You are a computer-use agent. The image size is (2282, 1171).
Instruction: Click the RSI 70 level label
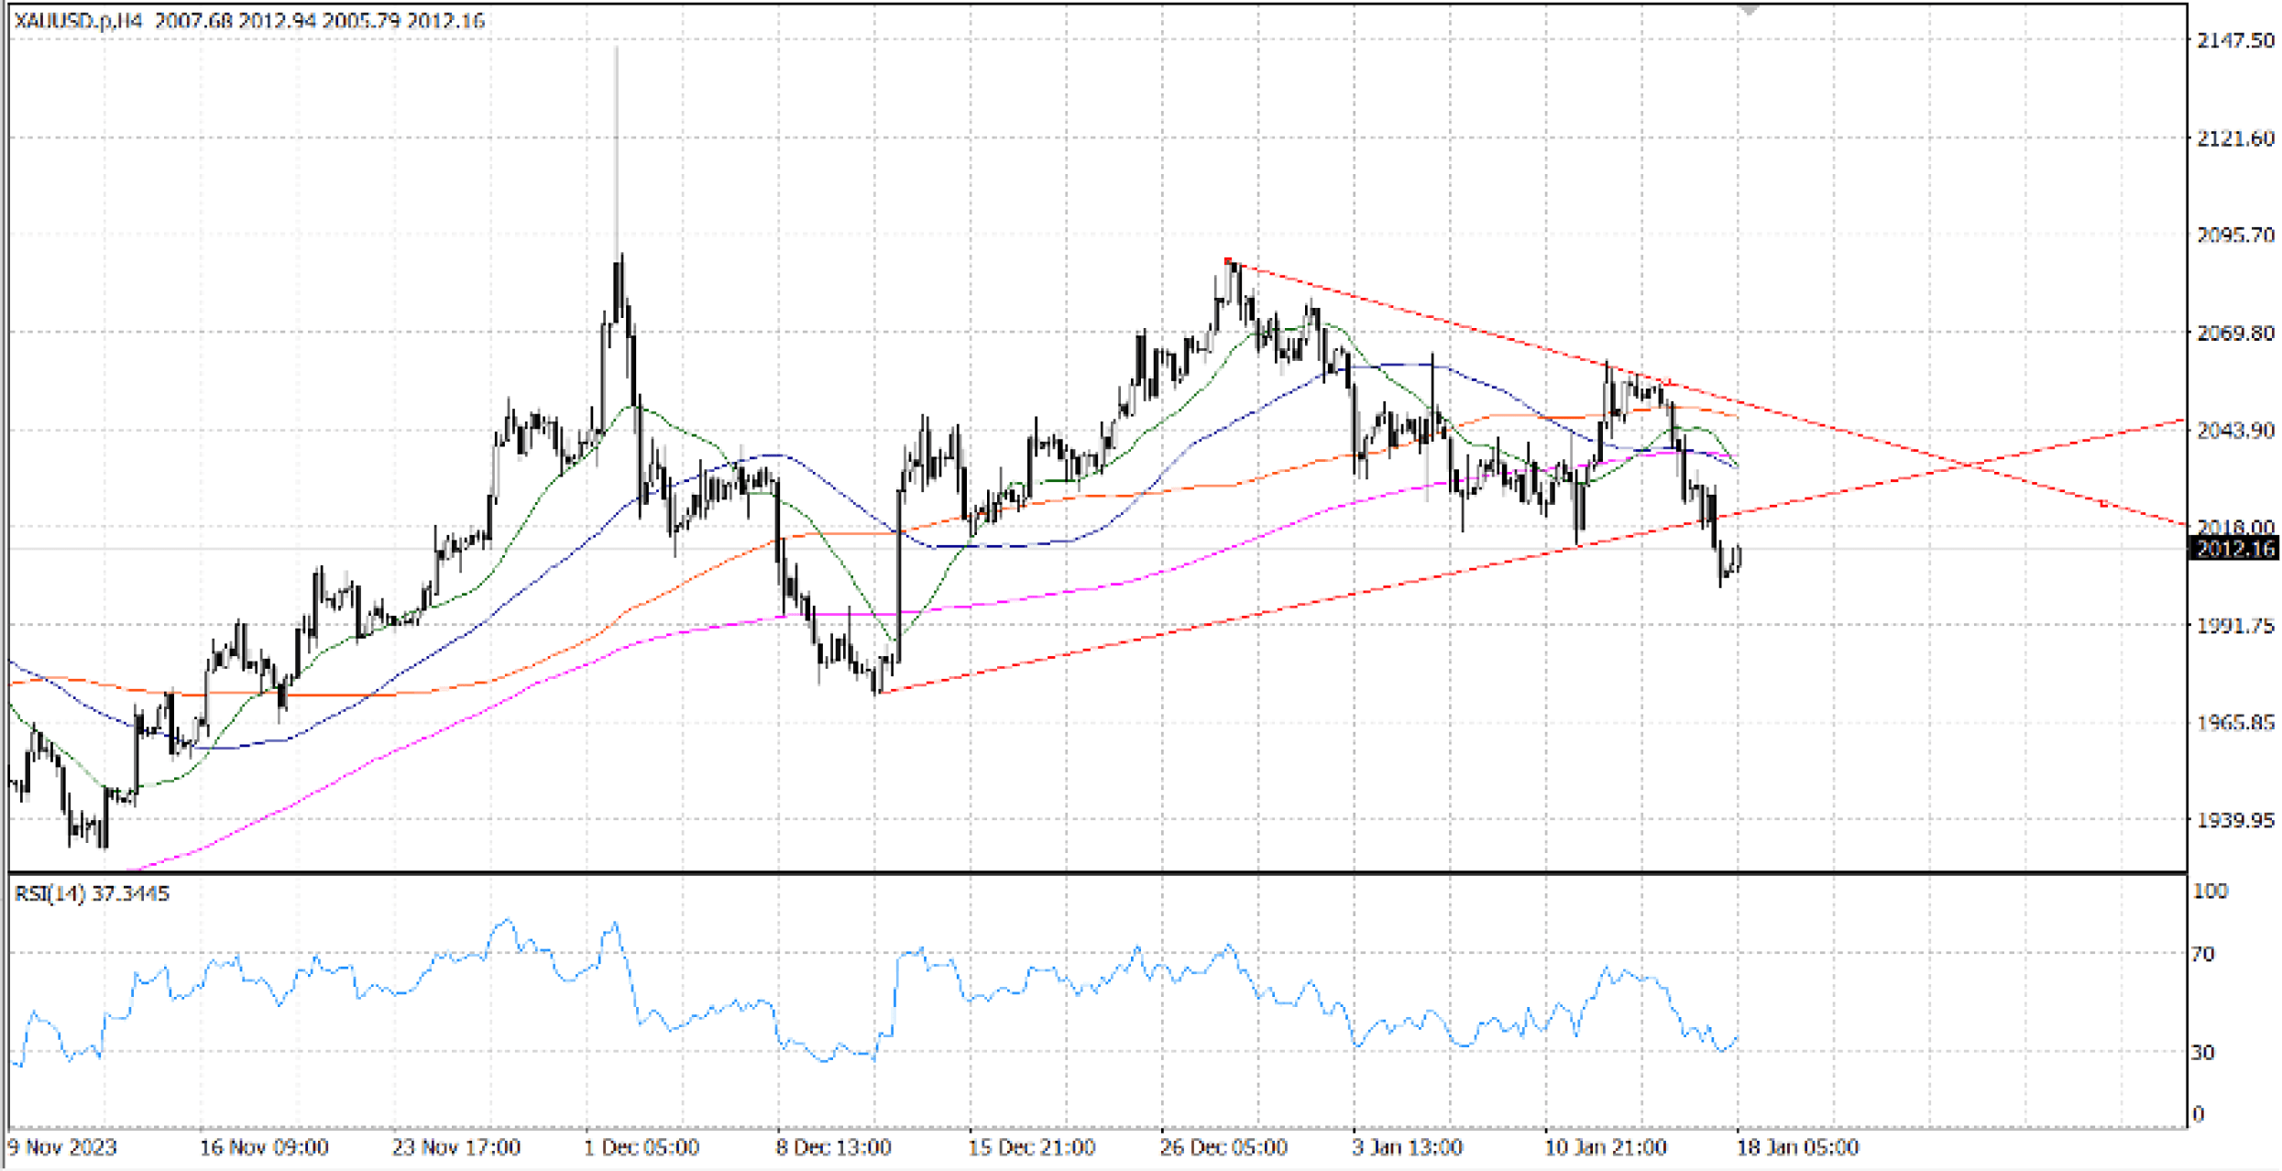pos(2202,955)
